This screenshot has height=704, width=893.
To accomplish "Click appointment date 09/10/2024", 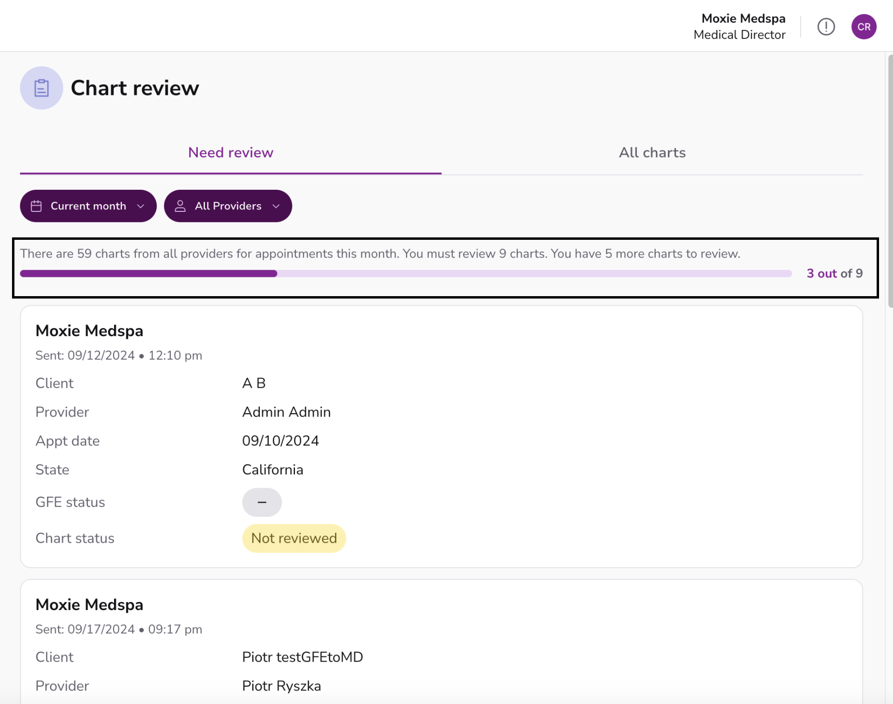I will pyautogui.click(x=281, y=441).
